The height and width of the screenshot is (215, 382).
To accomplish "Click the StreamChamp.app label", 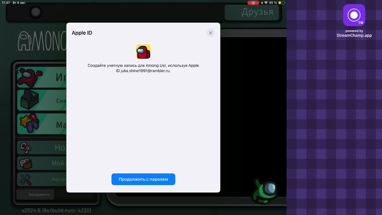I will coord(354,35).
